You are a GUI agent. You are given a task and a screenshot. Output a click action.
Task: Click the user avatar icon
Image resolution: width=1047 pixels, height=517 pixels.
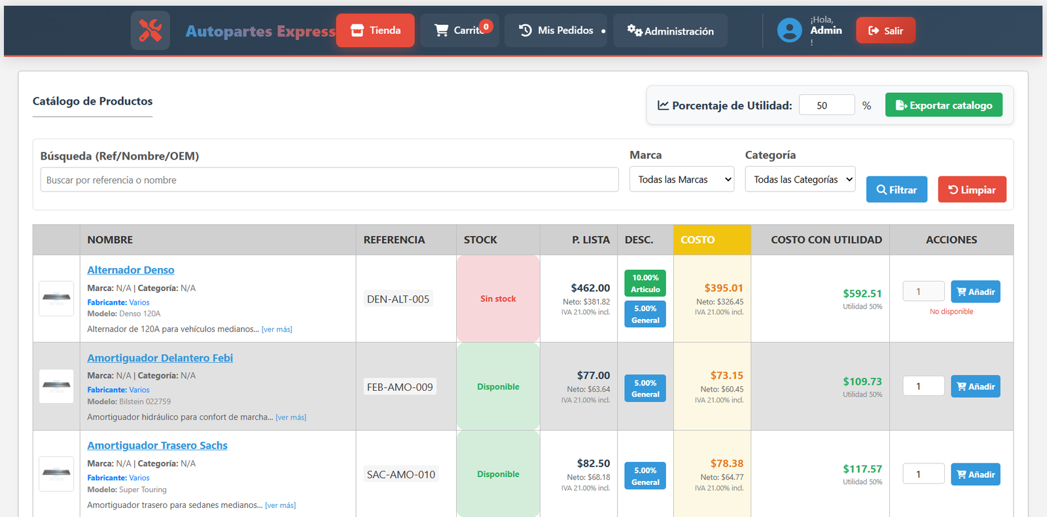tap(790, 30)
